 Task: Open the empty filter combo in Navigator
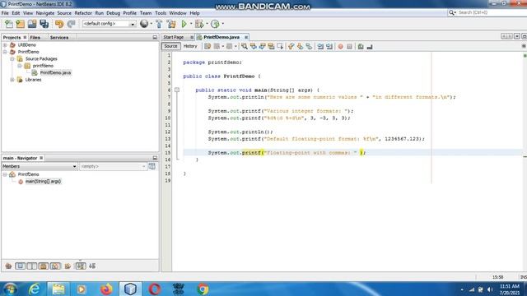tap(113, 166)
